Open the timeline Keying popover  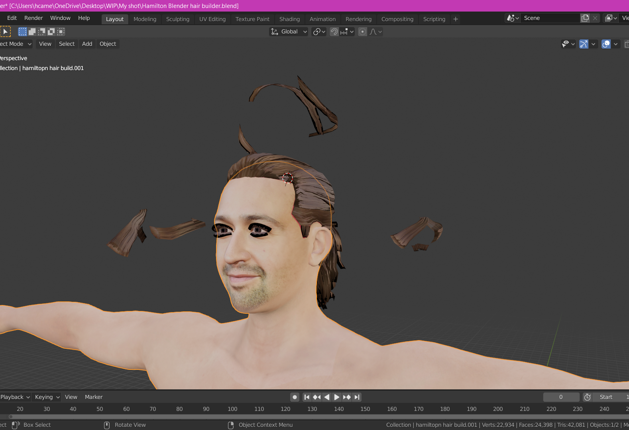(x=47, y=397)
